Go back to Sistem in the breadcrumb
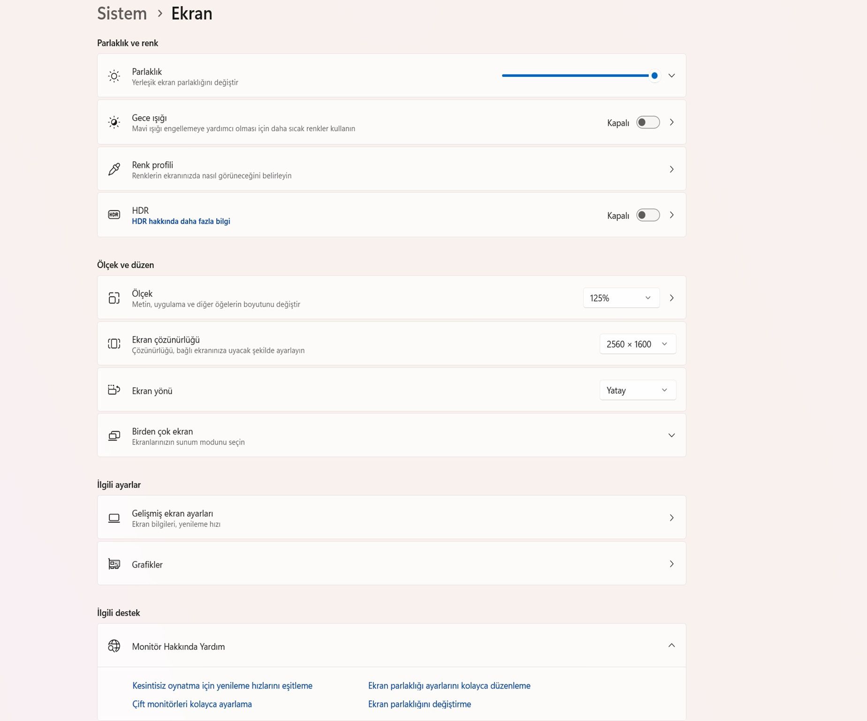867x721 pixels. (x=122, y=14)
